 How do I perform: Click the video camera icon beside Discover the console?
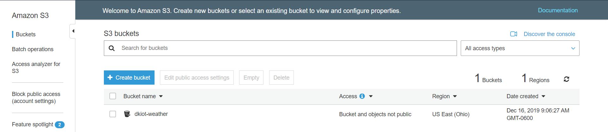pos(514,34)
